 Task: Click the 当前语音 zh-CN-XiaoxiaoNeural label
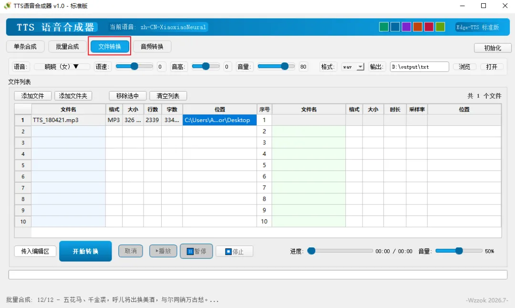[158, 27]
